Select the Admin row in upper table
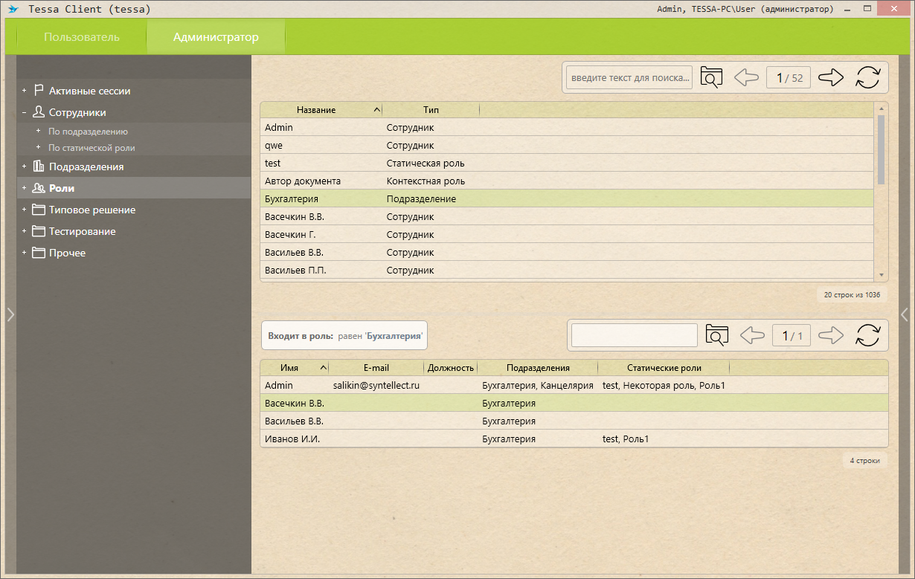915x579 pixels. (x=567, y=127)
